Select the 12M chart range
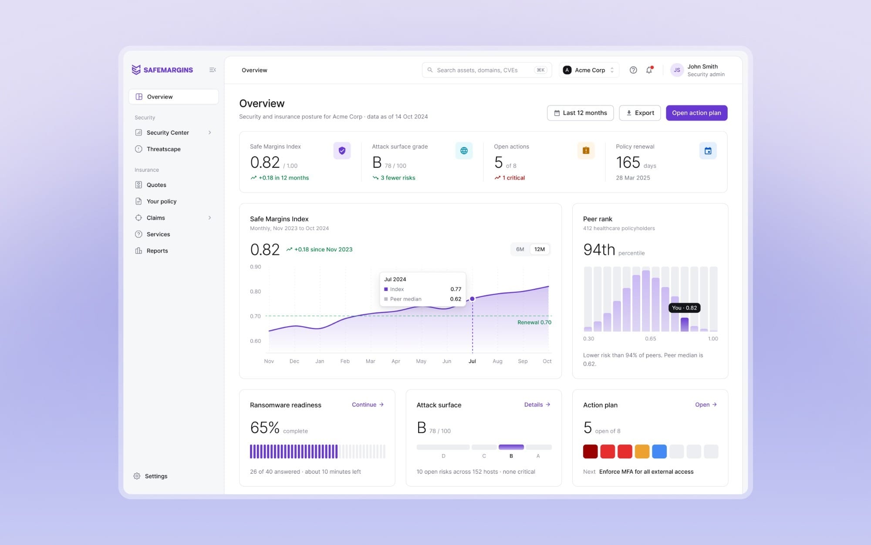The image size is (871, 545). pos(540,249)
